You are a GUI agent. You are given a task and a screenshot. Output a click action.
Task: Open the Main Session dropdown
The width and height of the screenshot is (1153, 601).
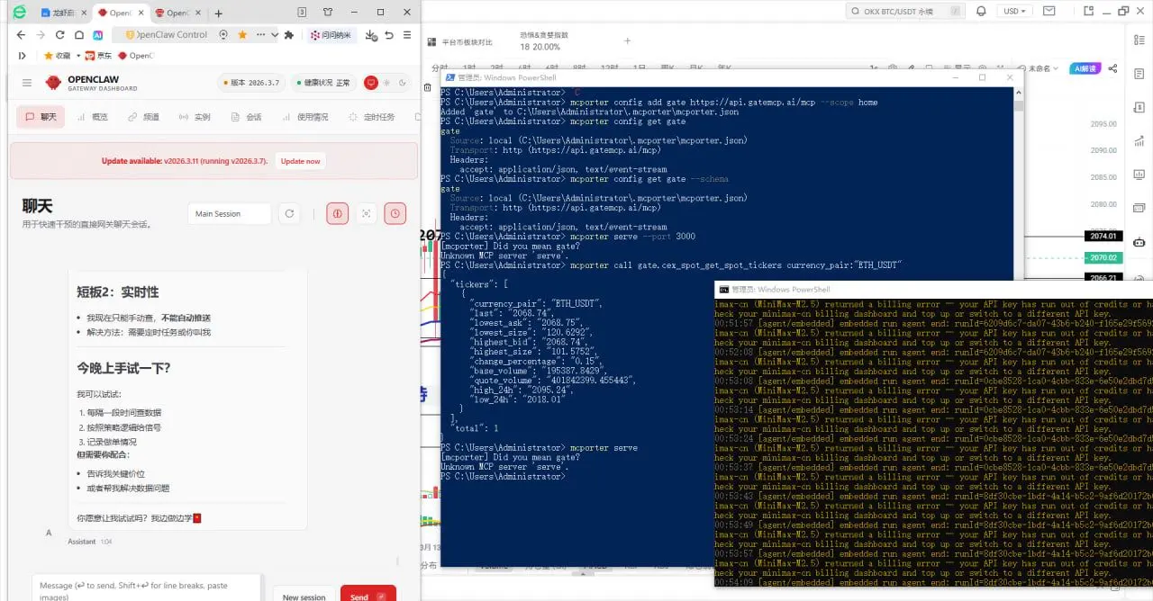tap(230, 214)
